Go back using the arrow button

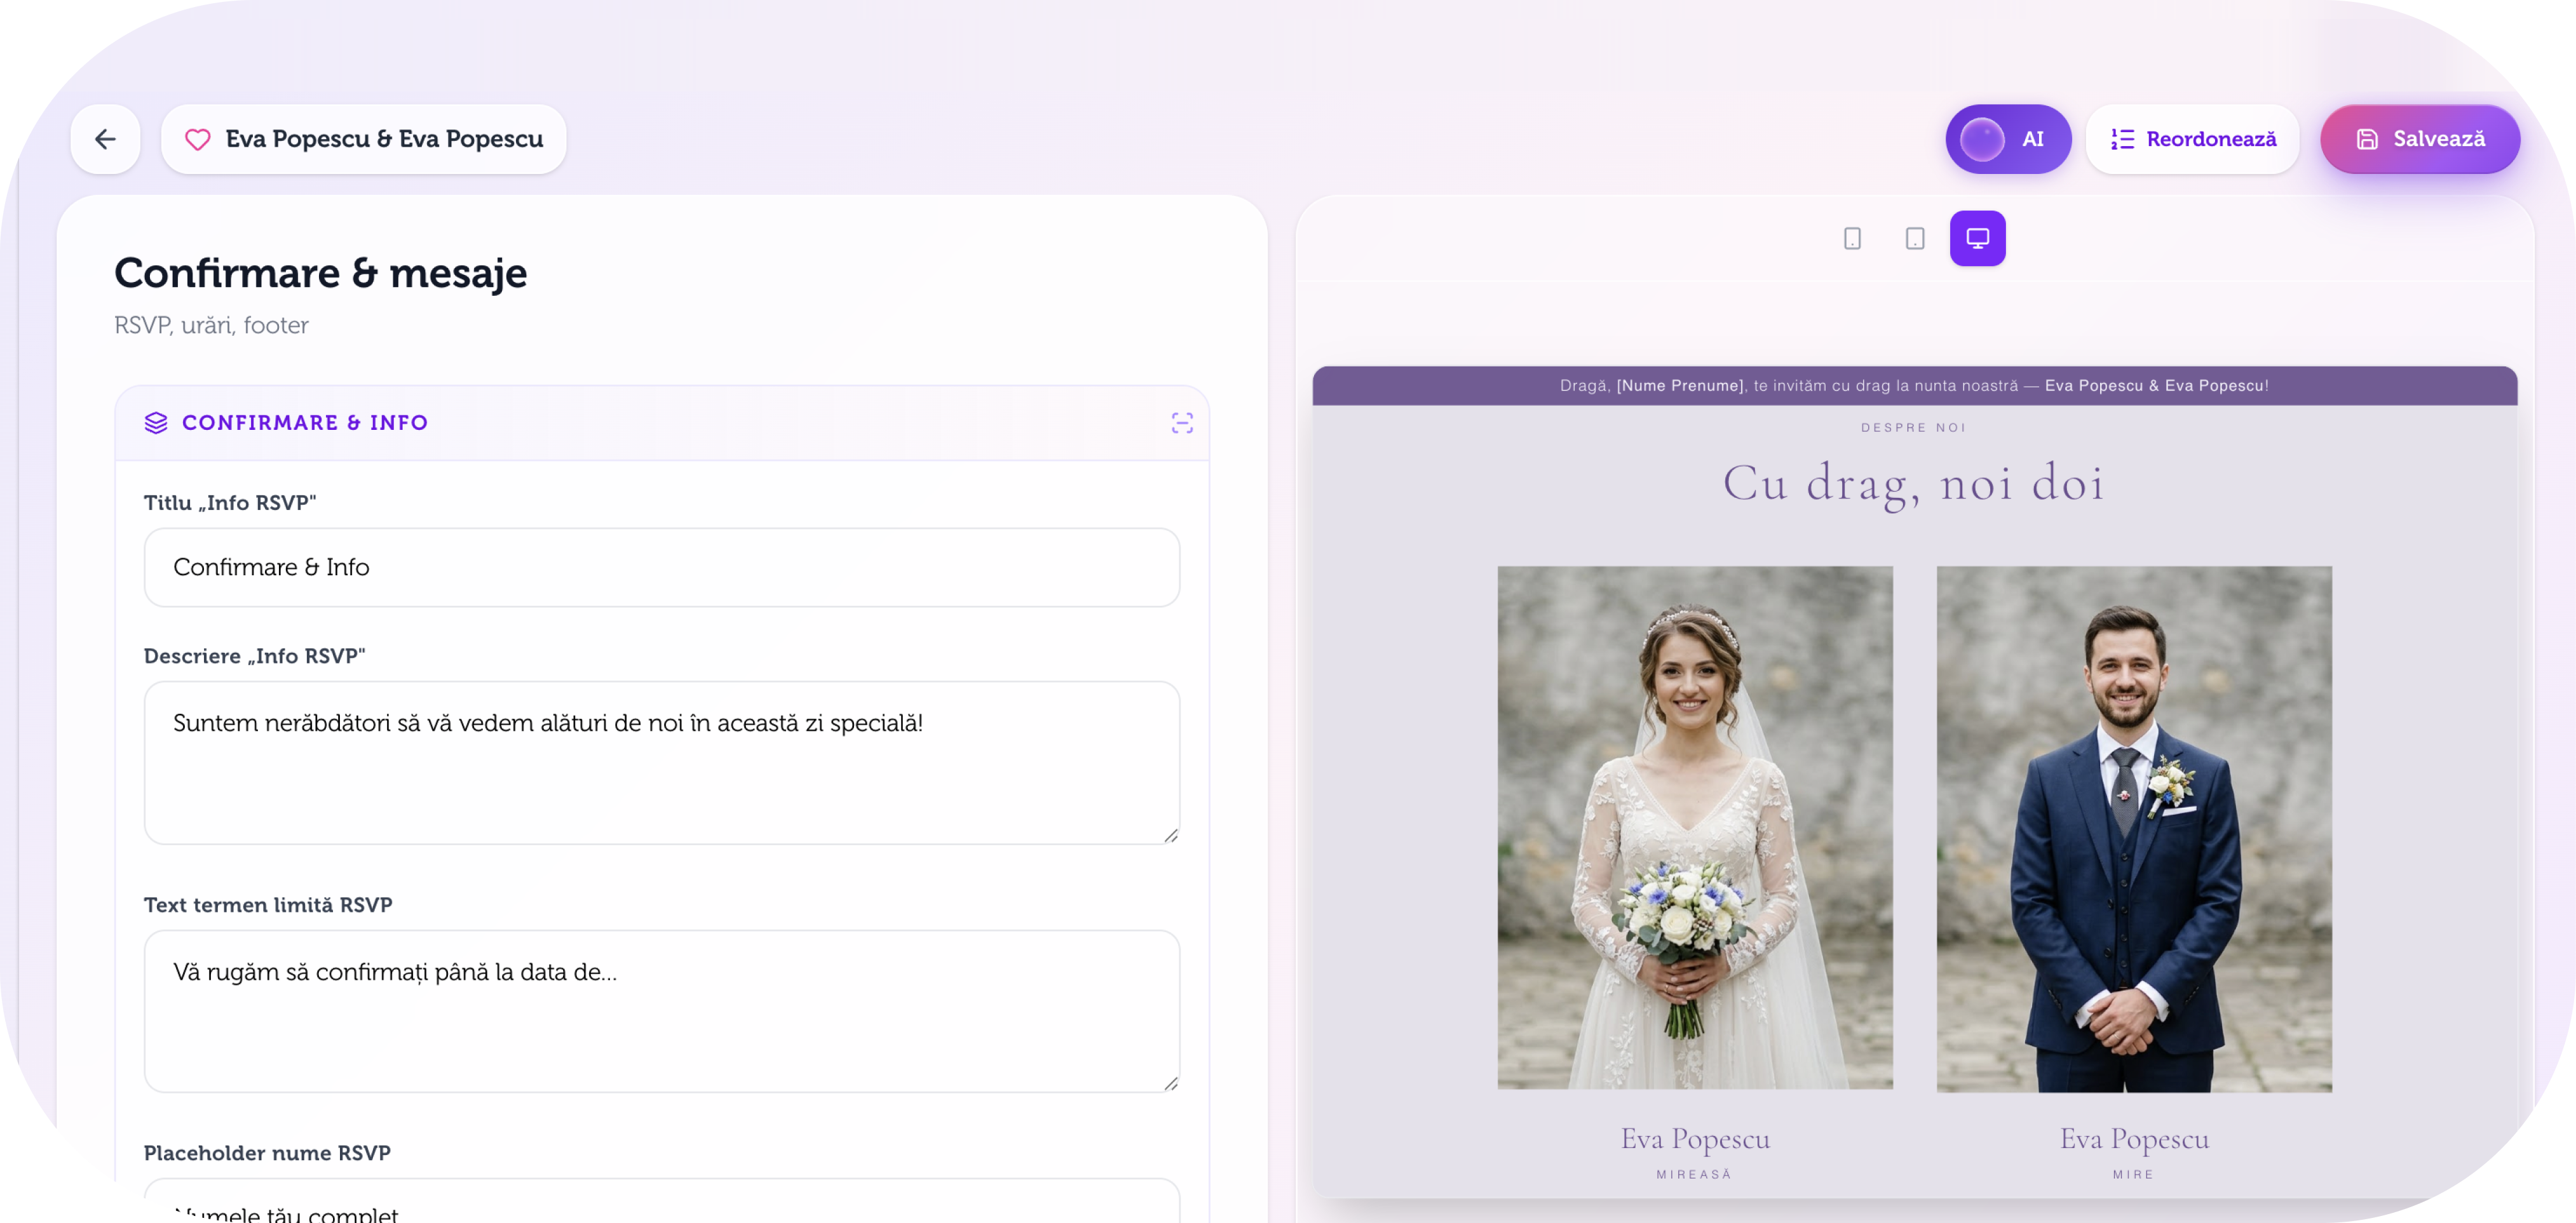tap(105, 139)
